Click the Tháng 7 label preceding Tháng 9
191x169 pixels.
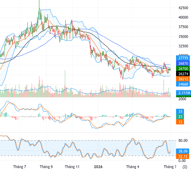click(x=19, y=167)
